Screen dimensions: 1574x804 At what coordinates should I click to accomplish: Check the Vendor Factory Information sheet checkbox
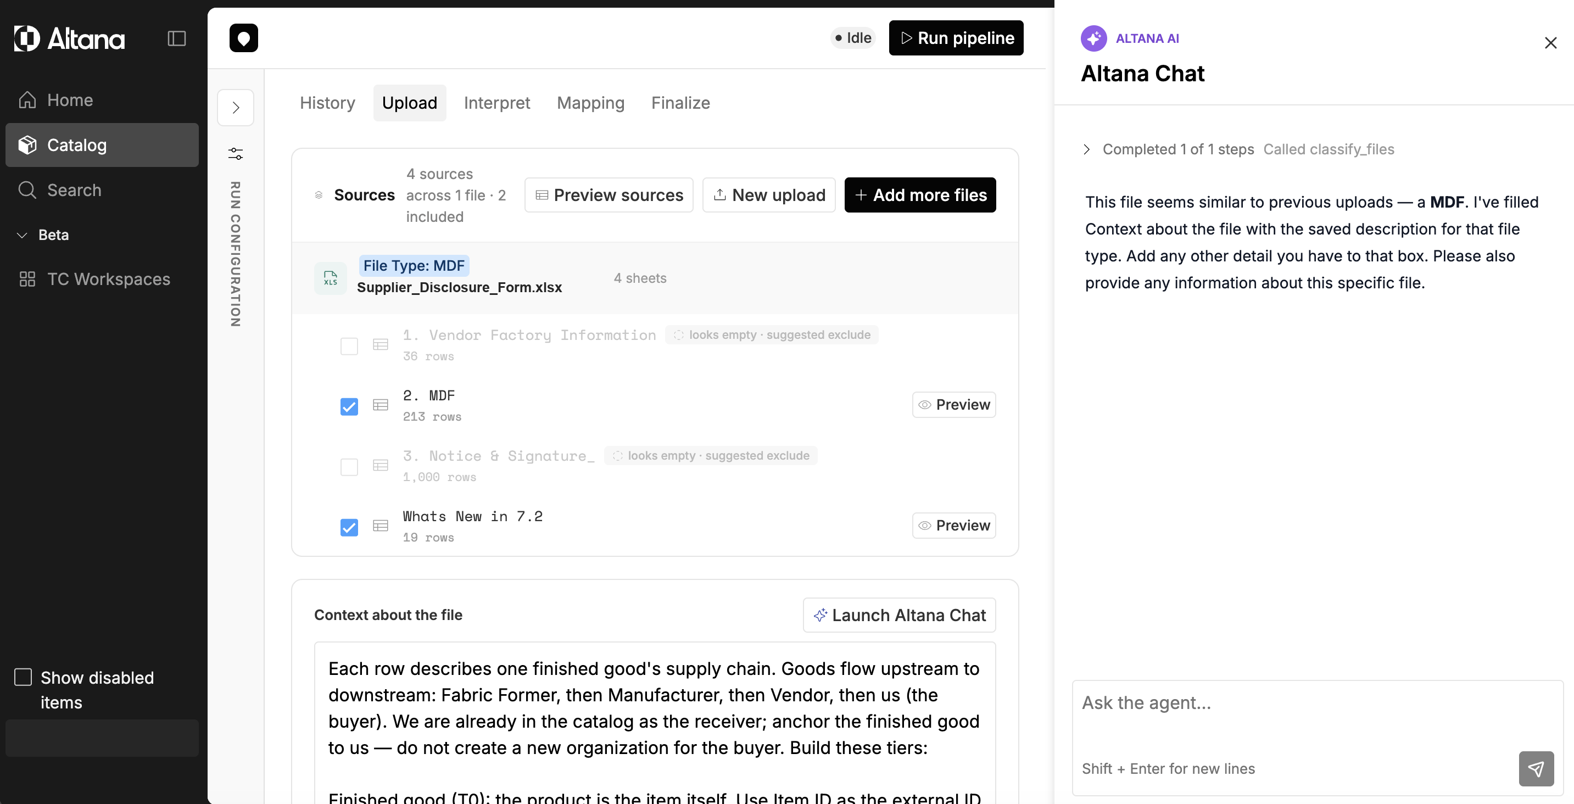pyautogui.click(x=349, y=347)
